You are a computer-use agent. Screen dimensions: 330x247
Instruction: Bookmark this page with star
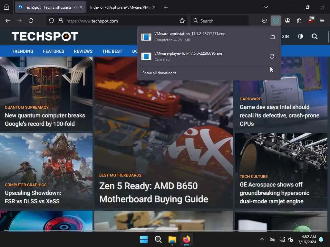(182, 21)
